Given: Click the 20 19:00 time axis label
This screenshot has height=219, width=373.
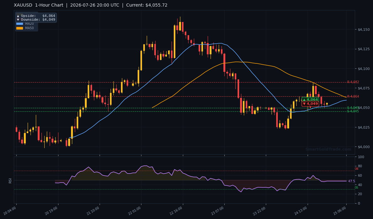Looking at the screenshot, I should (x=52, y=211).
